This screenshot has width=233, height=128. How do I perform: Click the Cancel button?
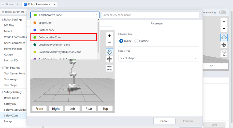pos(164,121)
